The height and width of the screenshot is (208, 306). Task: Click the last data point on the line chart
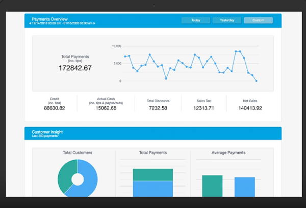pos(256,81)
